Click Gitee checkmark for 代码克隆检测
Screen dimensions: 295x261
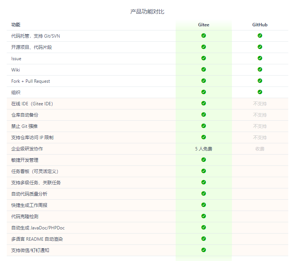point(203,216)
